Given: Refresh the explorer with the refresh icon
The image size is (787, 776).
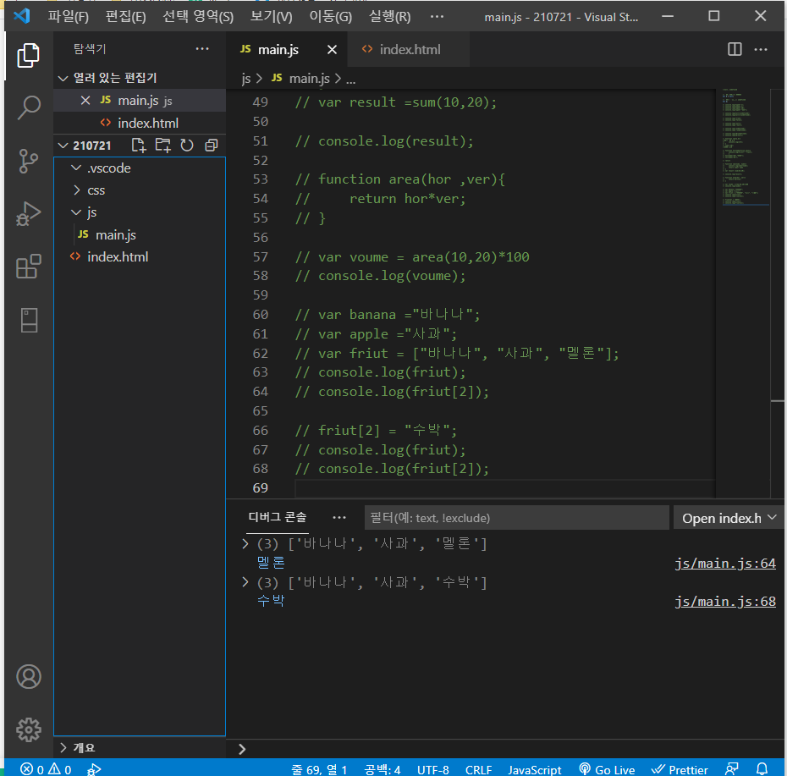Looking at the screenshot, I should click(x=187, y=146).
